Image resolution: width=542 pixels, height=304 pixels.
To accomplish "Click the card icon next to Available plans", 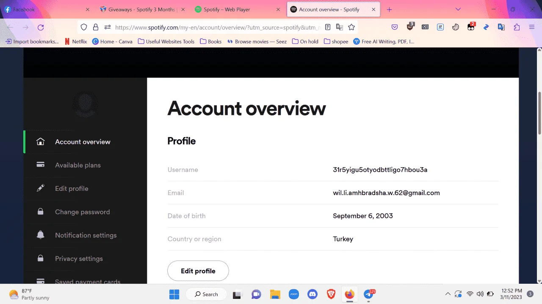I will [x=41, y=165].
